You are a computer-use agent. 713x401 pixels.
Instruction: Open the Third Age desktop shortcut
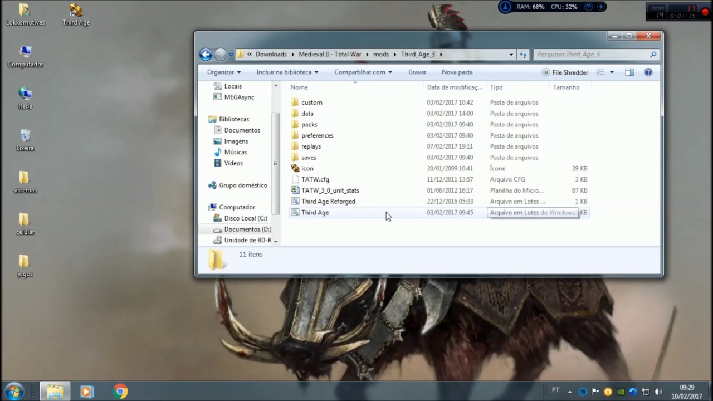click(x=76, y=15)
